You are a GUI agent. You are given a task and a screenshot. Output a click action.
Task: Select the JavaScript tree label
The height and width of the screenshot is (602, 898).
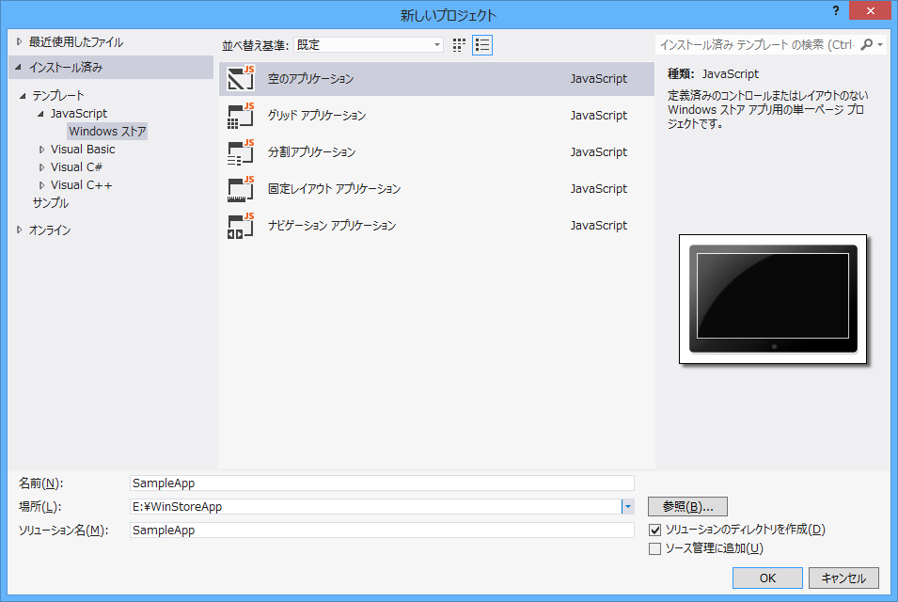(78, 114)
